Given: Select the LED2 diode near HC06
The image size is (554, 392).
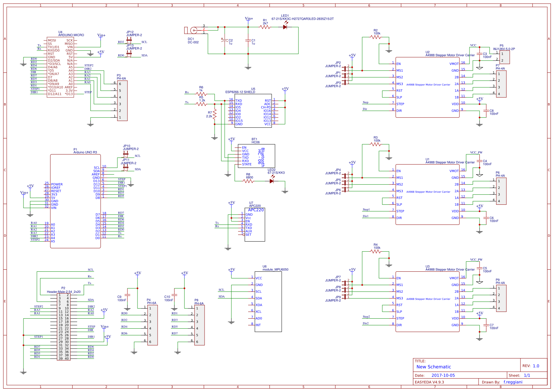Looking at the screenshot, I should [x=272, y=181].
